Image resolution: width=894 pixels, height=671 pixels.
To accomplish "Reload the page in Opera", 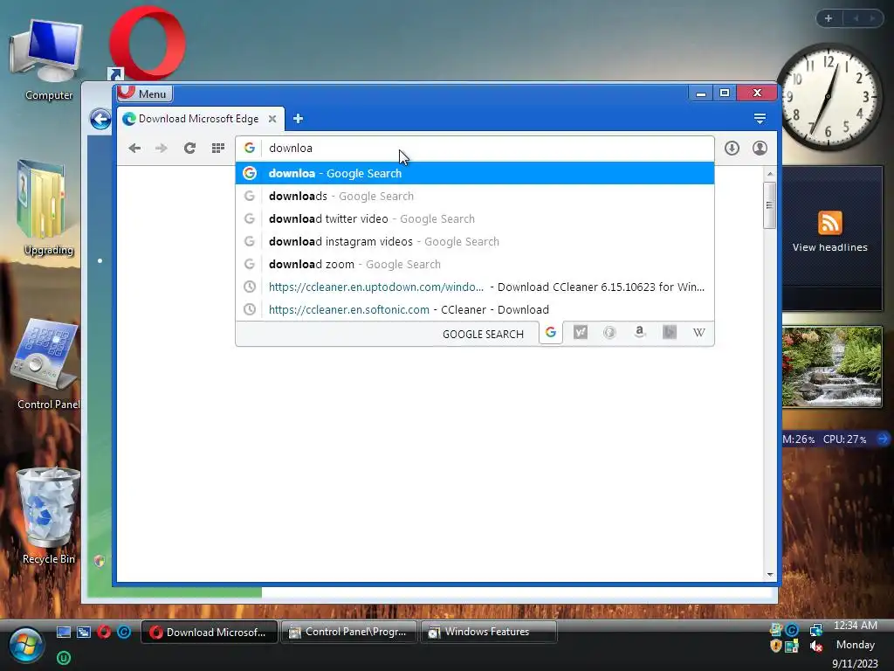I will (189, 149).
